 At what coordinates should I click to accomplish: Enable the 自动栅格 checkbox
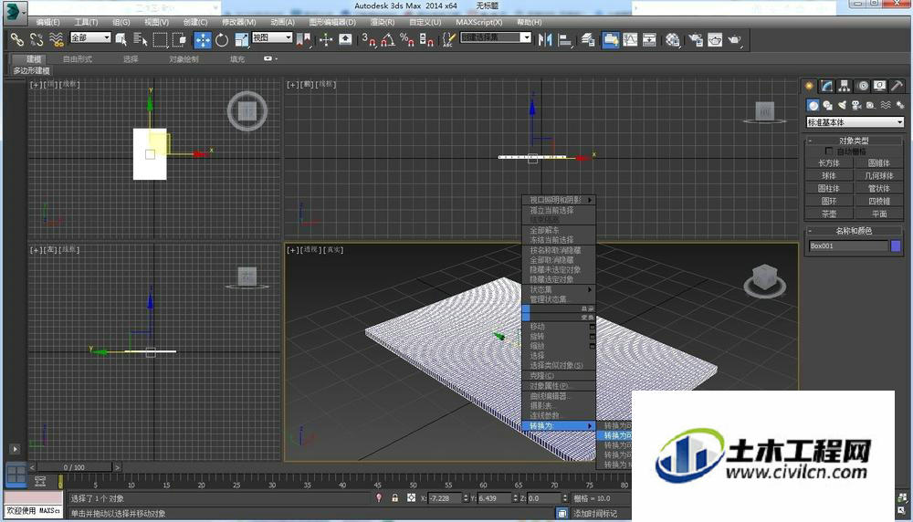point(829,151)
